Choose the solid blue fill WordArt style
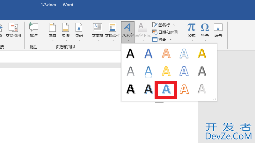This screenshot has height=143, width=255. pos(148,53)
